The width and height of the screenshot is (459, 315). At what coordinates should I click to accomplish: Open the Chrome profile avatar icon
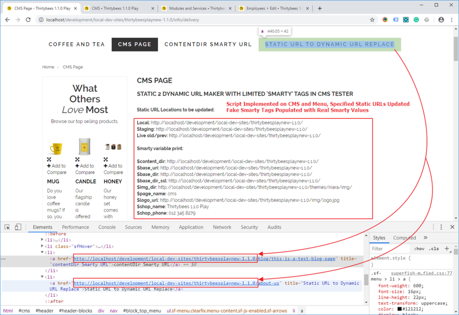441,20
